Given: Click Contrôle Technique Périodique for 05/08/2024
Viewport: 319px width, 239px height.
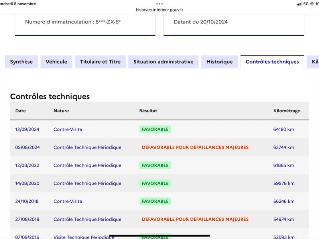Looking at the screenshot, I should [87, 147].
